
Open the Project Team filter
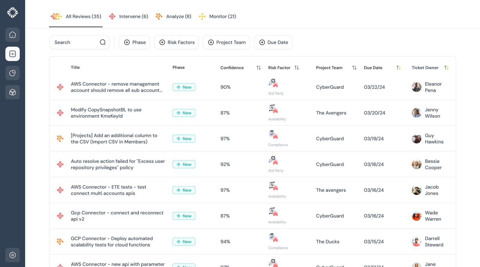[x=226, y=42]
